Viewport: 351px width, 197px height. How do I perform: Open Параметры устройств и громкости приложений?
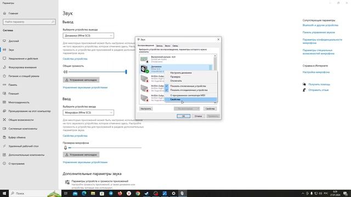(100, 181)
